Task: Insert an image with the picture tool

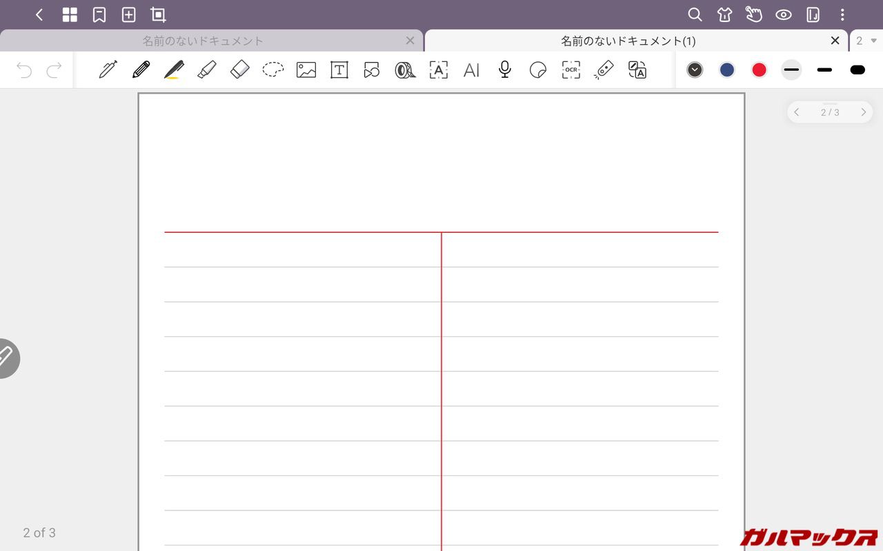Action: 306,70
